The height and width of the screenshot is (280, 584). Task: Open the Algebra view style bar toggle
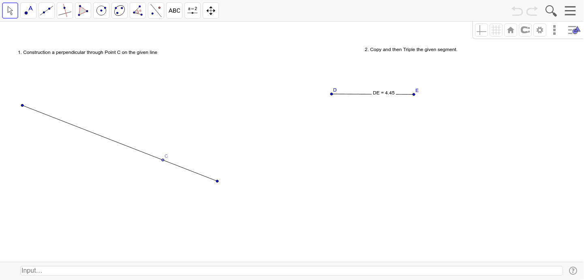click(x=574, y=30)
